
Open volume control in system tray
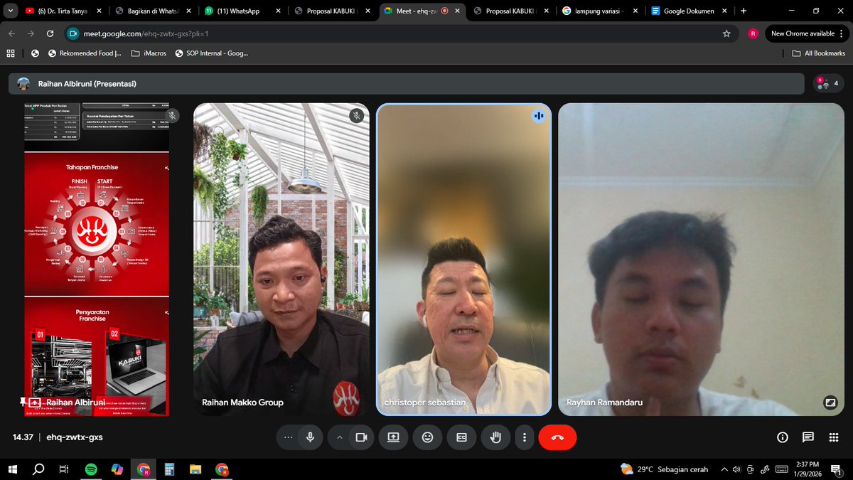coord(737,469)
